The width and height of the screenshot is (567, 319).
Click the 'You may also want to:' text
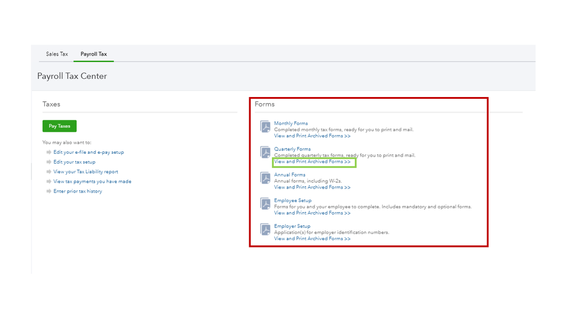click(x=67, y=142)
